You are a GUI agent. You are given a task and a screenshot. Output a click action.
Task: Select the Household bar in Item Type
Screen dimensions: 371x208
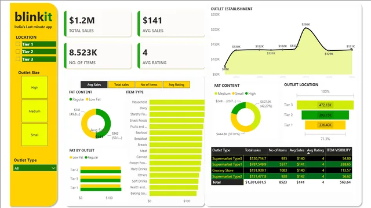pos(177,102)
